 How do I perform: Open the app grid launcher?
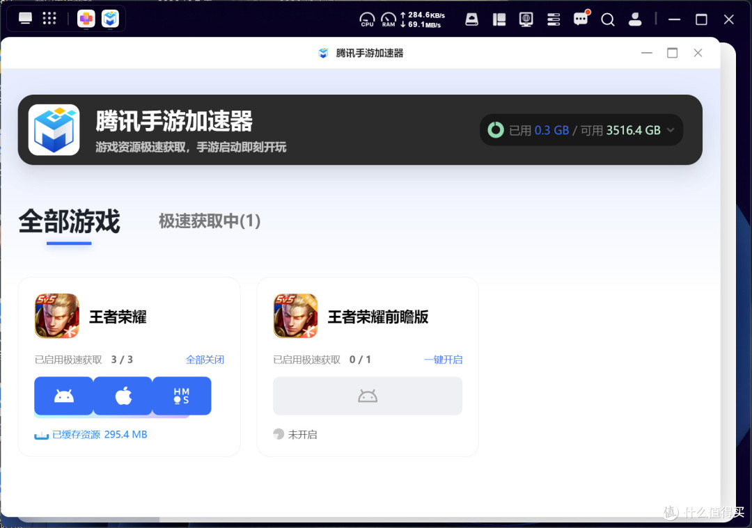49,19
